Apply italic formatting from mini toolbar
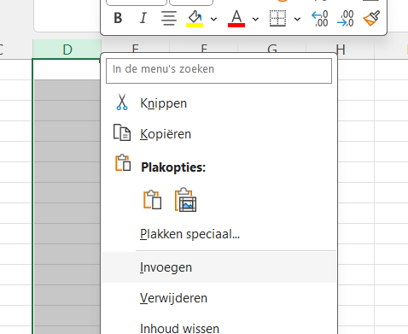 pos(143,19)
